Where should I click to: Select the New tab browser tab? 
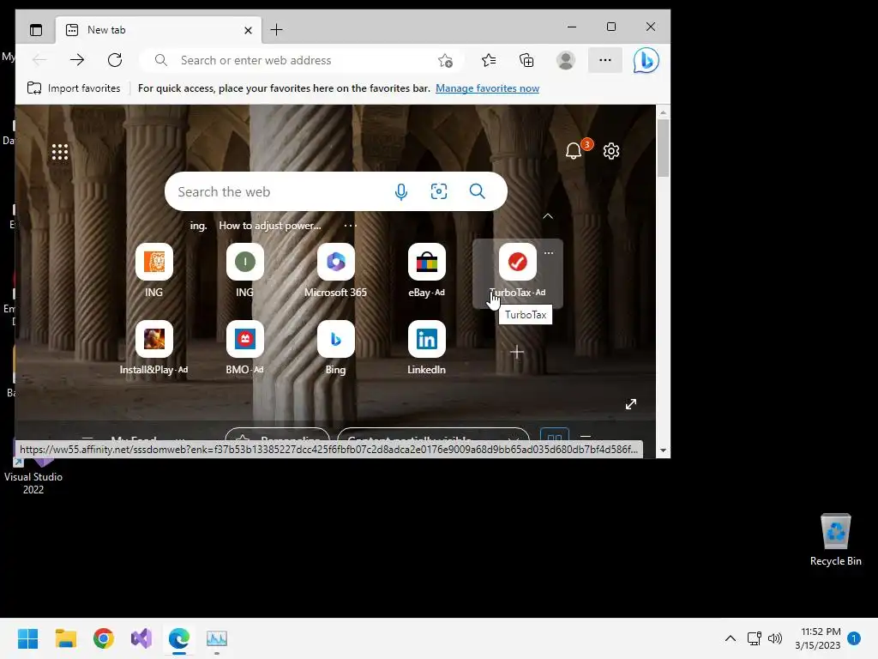pyautogui.click(x=159, y=30)
